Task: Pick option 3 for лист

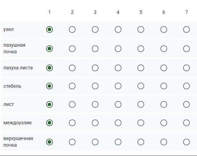Action: click(95, 104)
